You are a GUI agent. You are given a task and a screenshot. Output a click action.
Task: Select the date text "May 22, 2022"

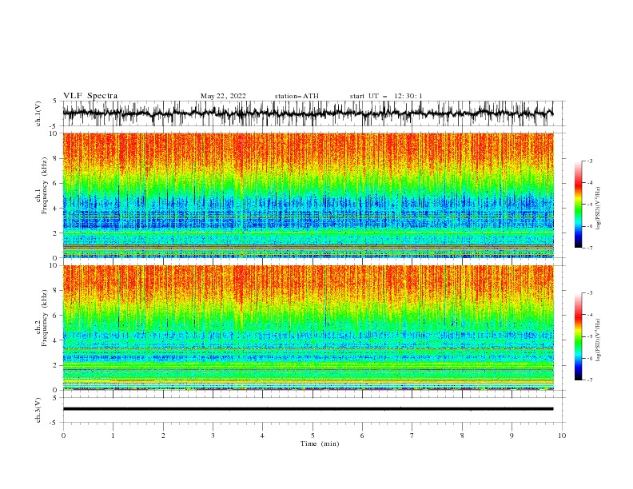pos(223,96)
